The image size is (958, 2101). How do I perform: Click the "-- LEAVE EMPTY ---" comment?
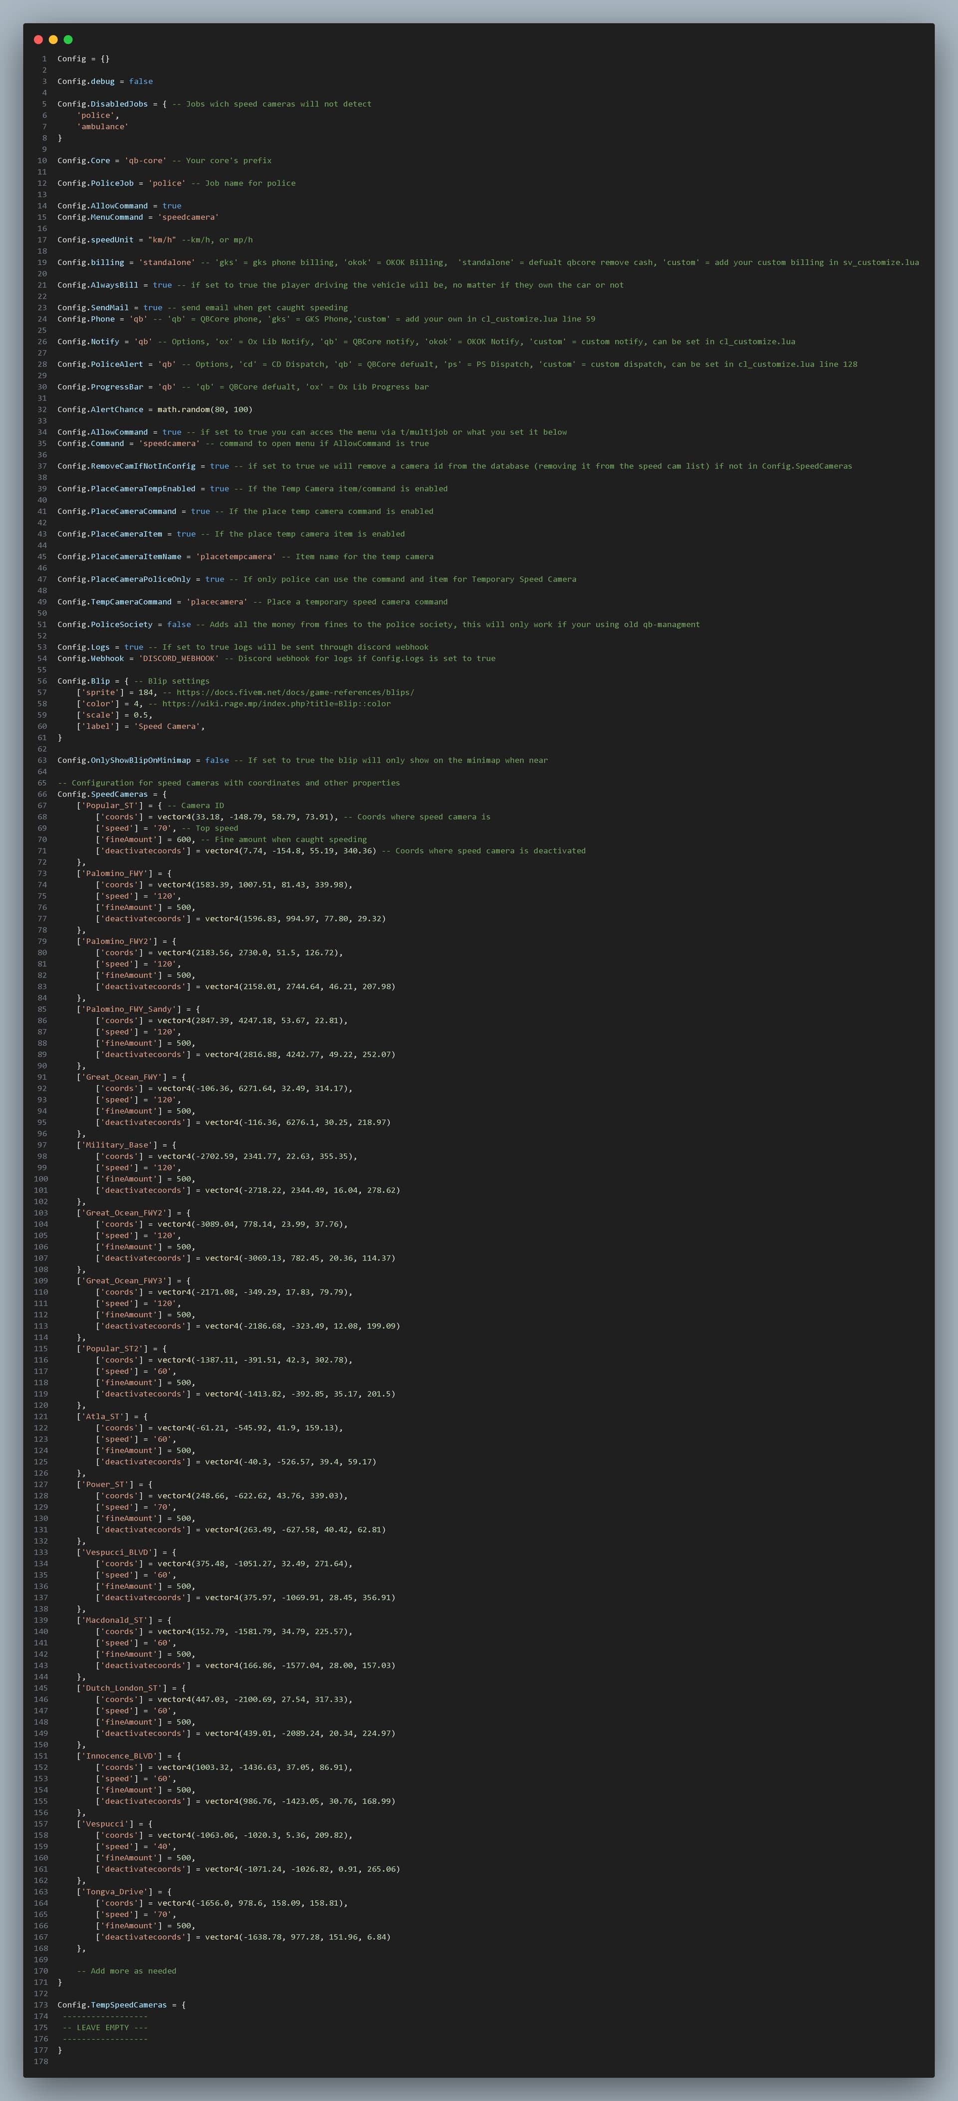click(x=106, y=2028)
